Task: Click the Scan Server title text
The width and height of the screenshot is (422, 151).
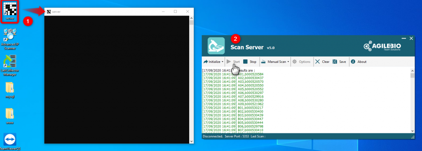Action: [247, 47]
